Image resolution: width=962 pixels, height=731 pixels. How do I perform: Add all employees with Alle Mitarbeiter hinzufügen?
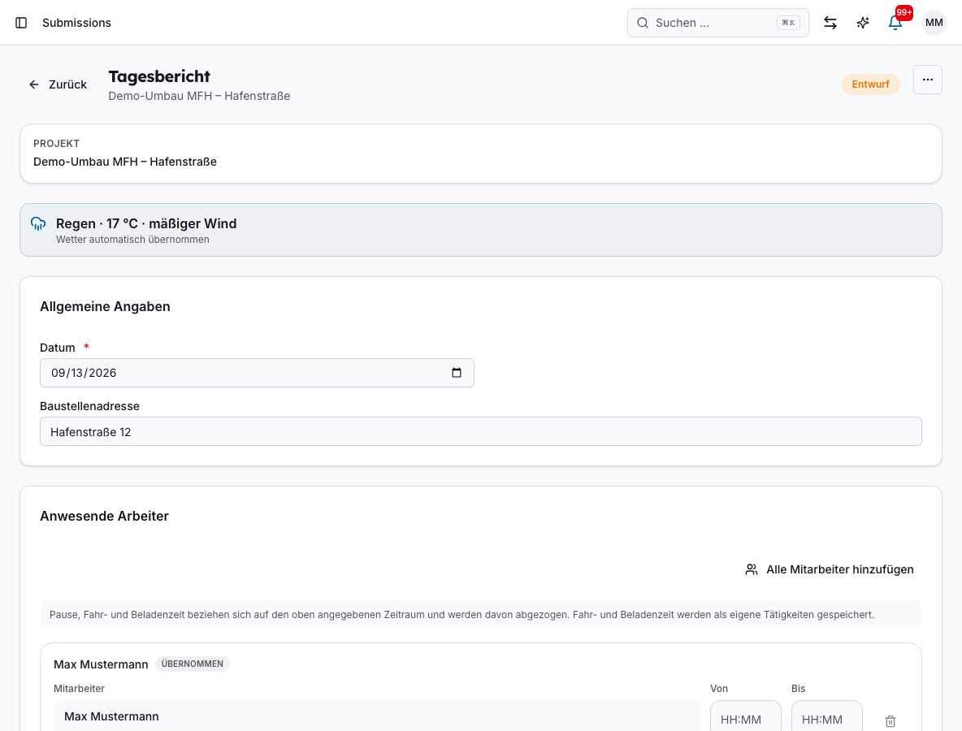coord(830,569)
